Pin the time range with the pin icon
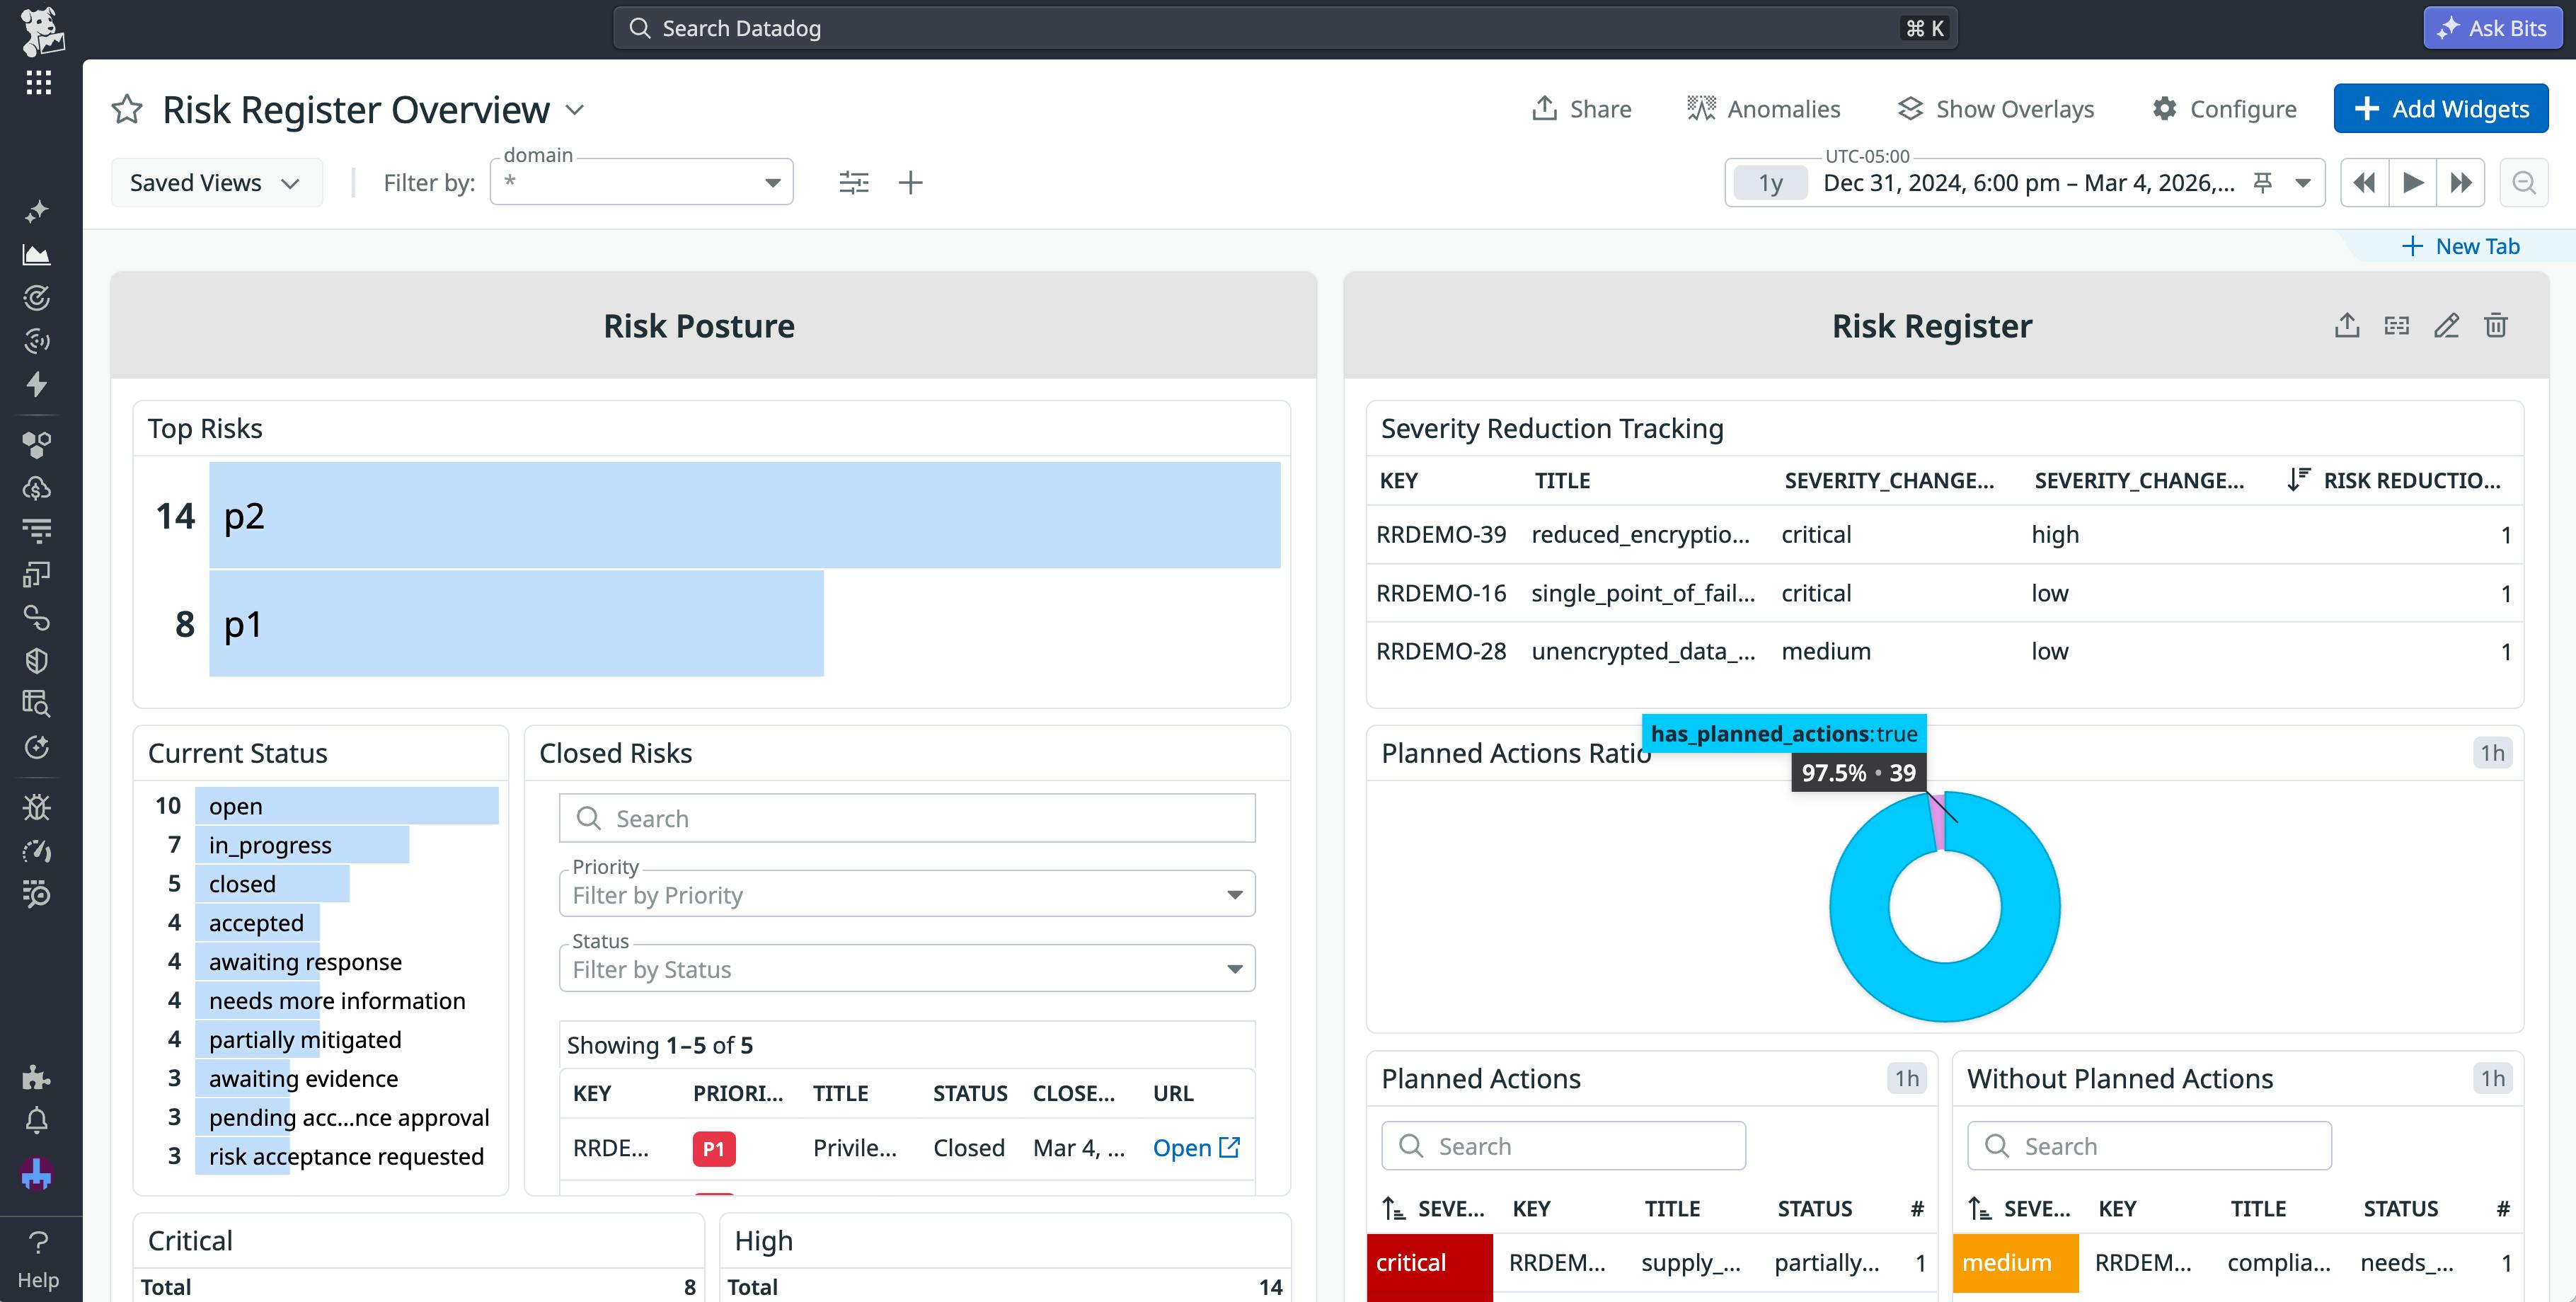The image size is (2576, 1302). [x=2262, y=182]
